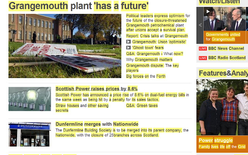Open BBC News Channel live stream link
This screenshot has height=155, width=248.
tap(226, 48)
